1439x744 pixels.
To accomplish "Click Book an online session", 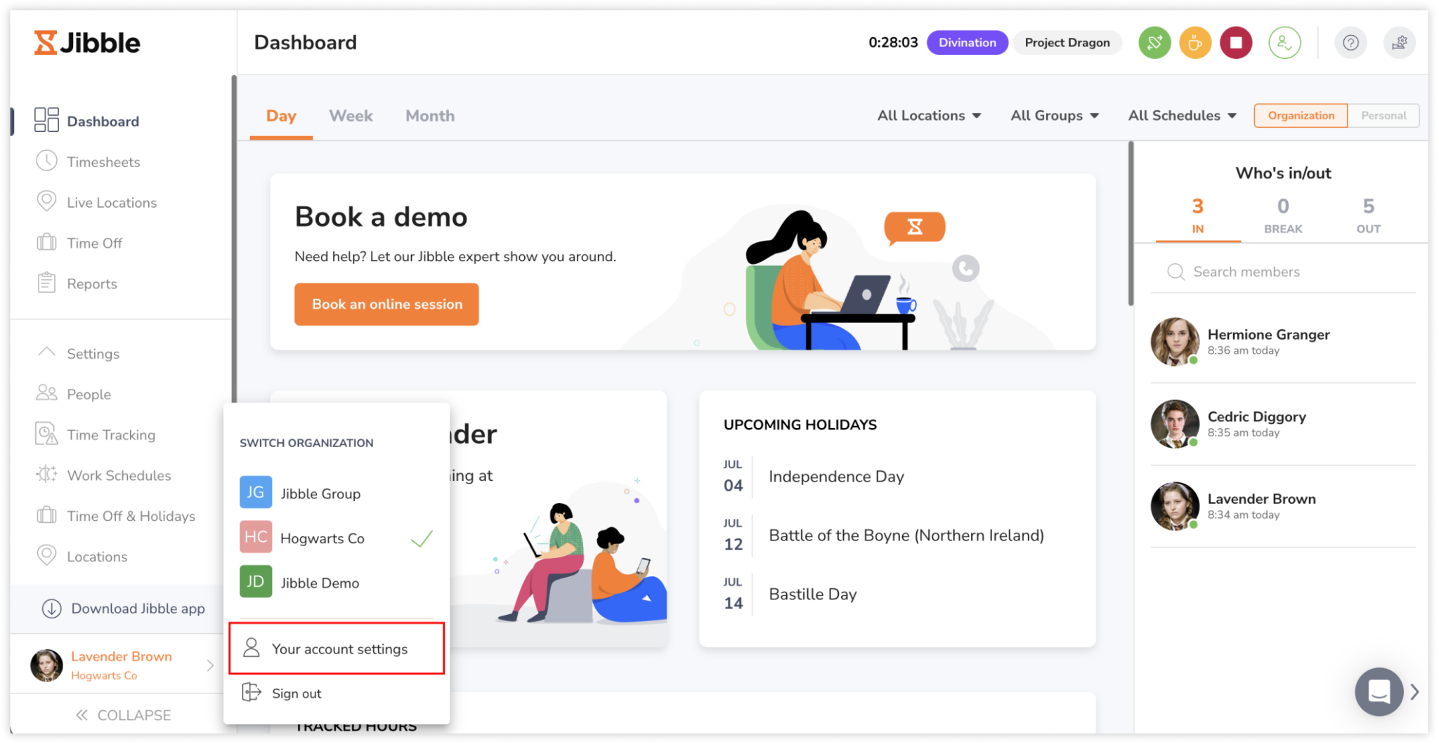I will coord(386,304).
